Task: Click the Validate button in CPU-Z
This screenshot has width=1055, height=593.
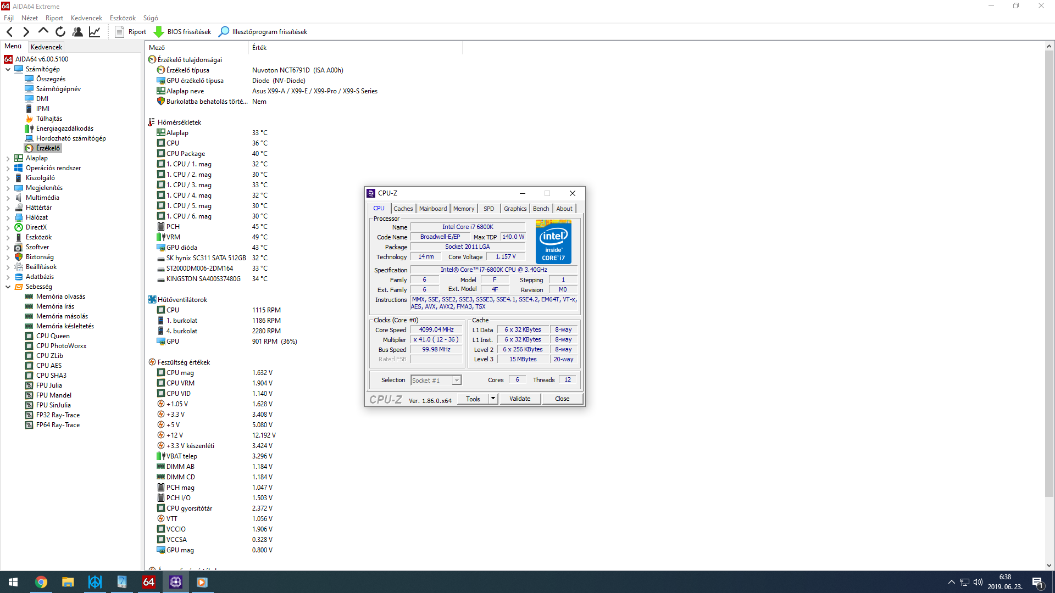Action: click(x=520, y=399)
